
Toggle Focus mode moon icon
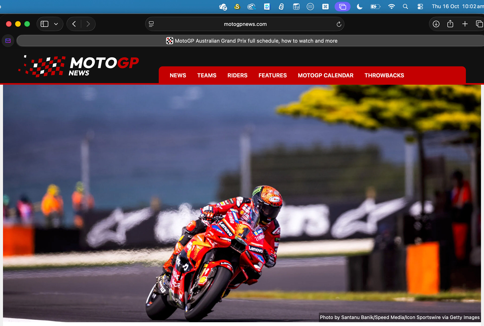(359, 7)
